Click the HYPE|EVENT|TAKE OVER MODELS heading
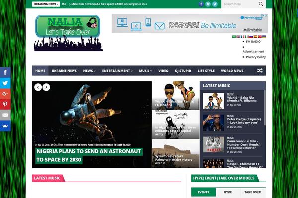The width and height of the screenshot is (298, 198). [223, 178]
